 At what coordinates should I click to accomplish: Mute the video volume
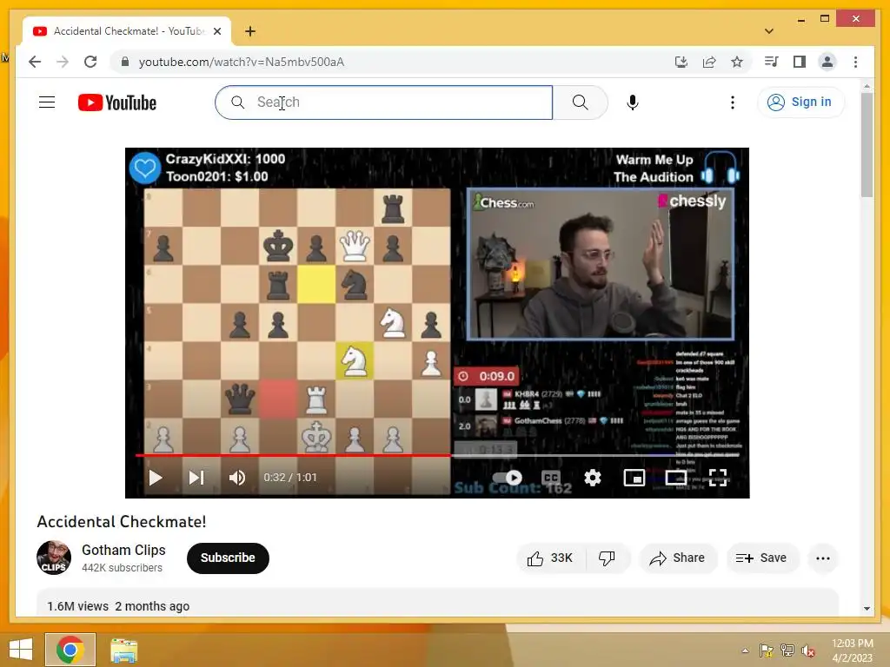pyautogui.click(x=237, y=478)
